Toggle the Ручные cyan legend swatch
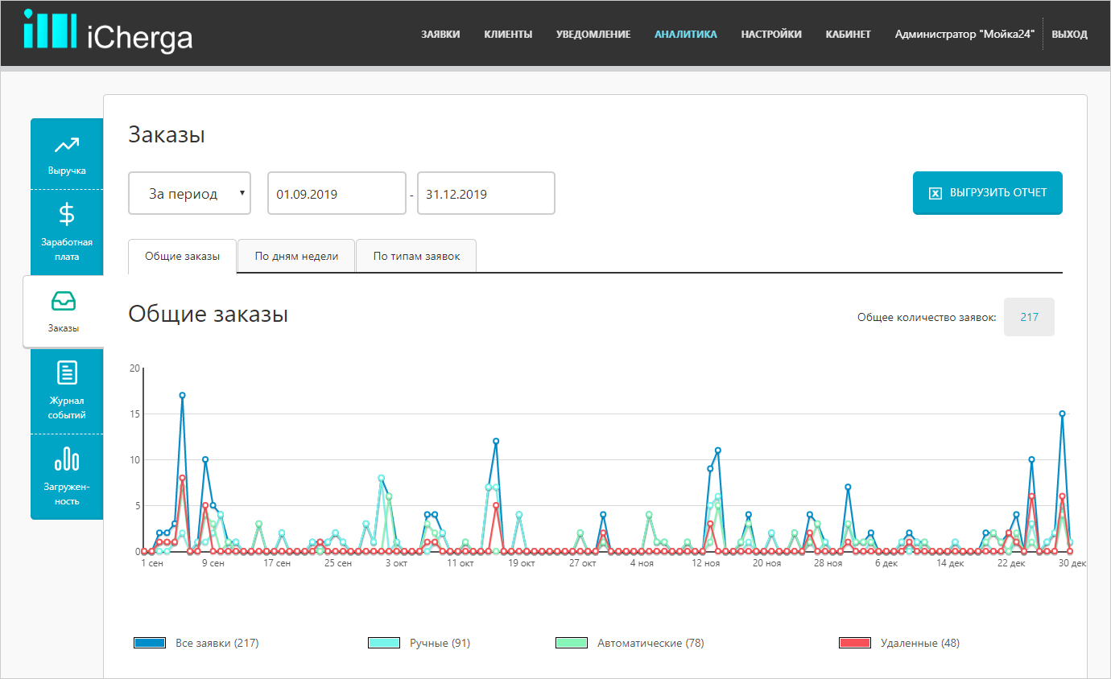The image size is (1111, 679). [x=384, y=643]
